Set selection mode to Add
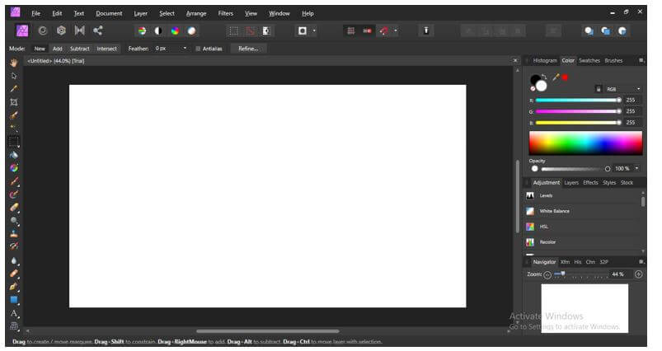662x351 pixels. click(58, 49)
